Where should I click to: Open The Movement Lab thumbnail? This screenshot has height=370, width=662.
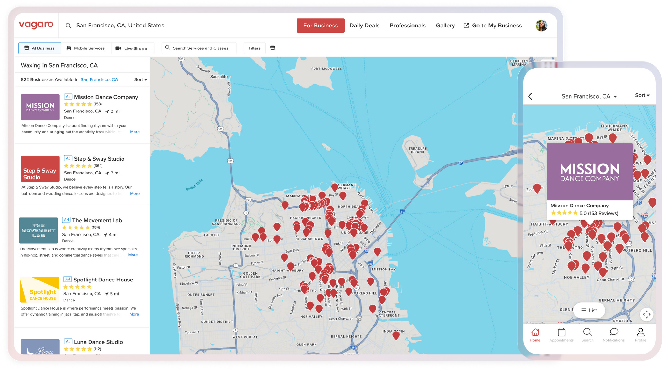[x=38, y=230]
